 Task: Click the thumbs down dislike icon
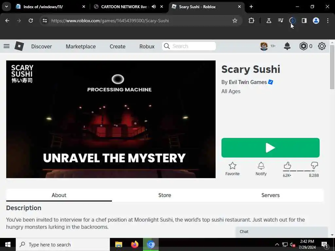314,165
